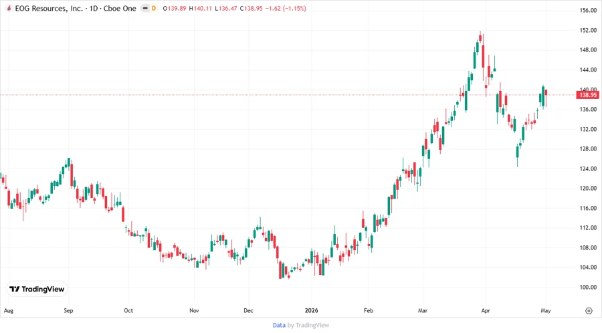Click the change value −1.62 (−1.15%)
The height and width of the screenshot is (333, 602).
coord(286,9)
